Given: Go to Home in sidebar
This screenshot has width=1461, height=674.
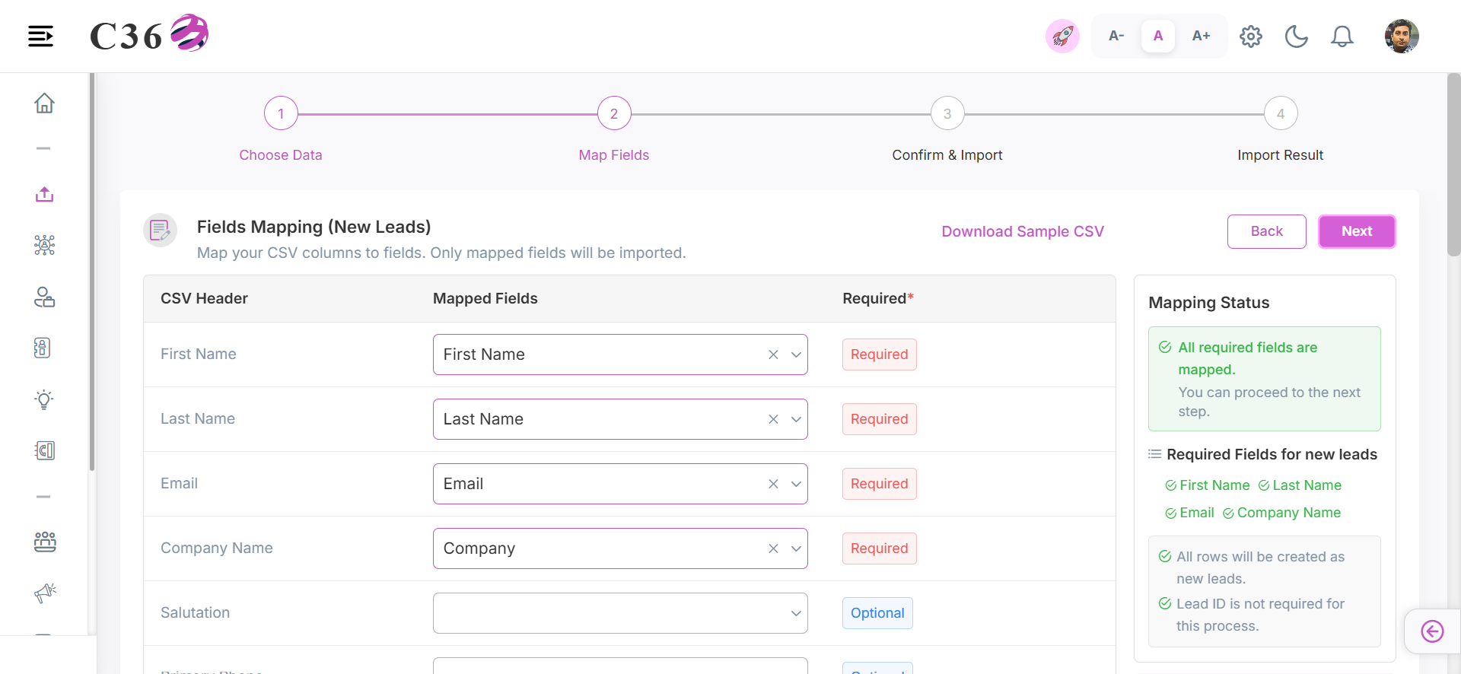Looking at the screenshot, I should click(44, 103).
